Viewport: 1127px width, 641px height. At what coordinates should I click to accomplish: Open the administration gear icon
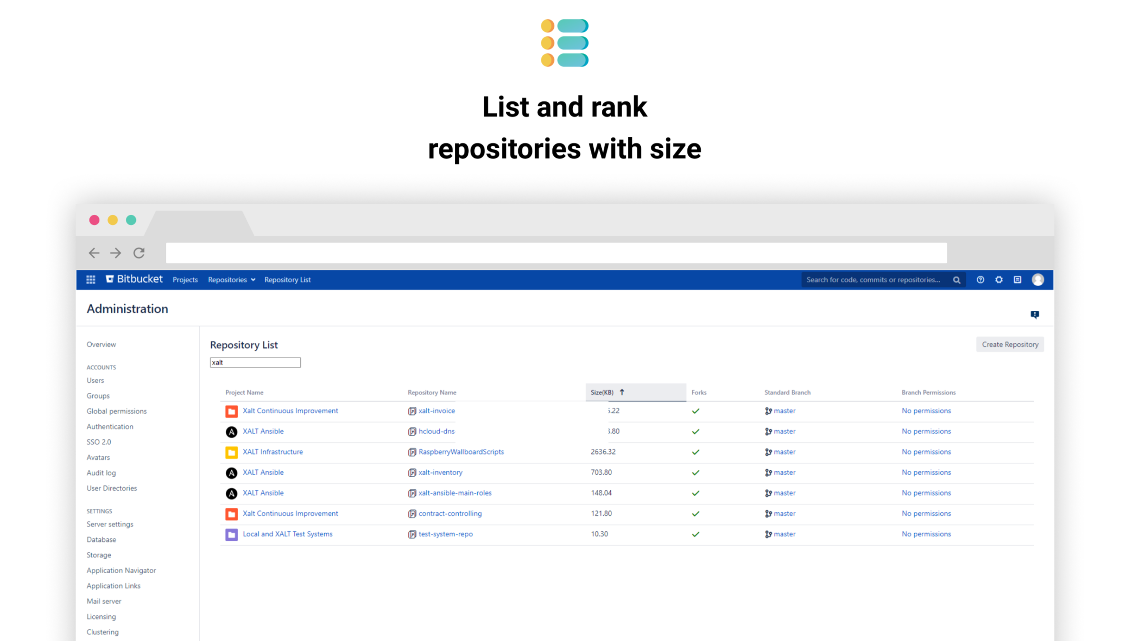point(999,280)
